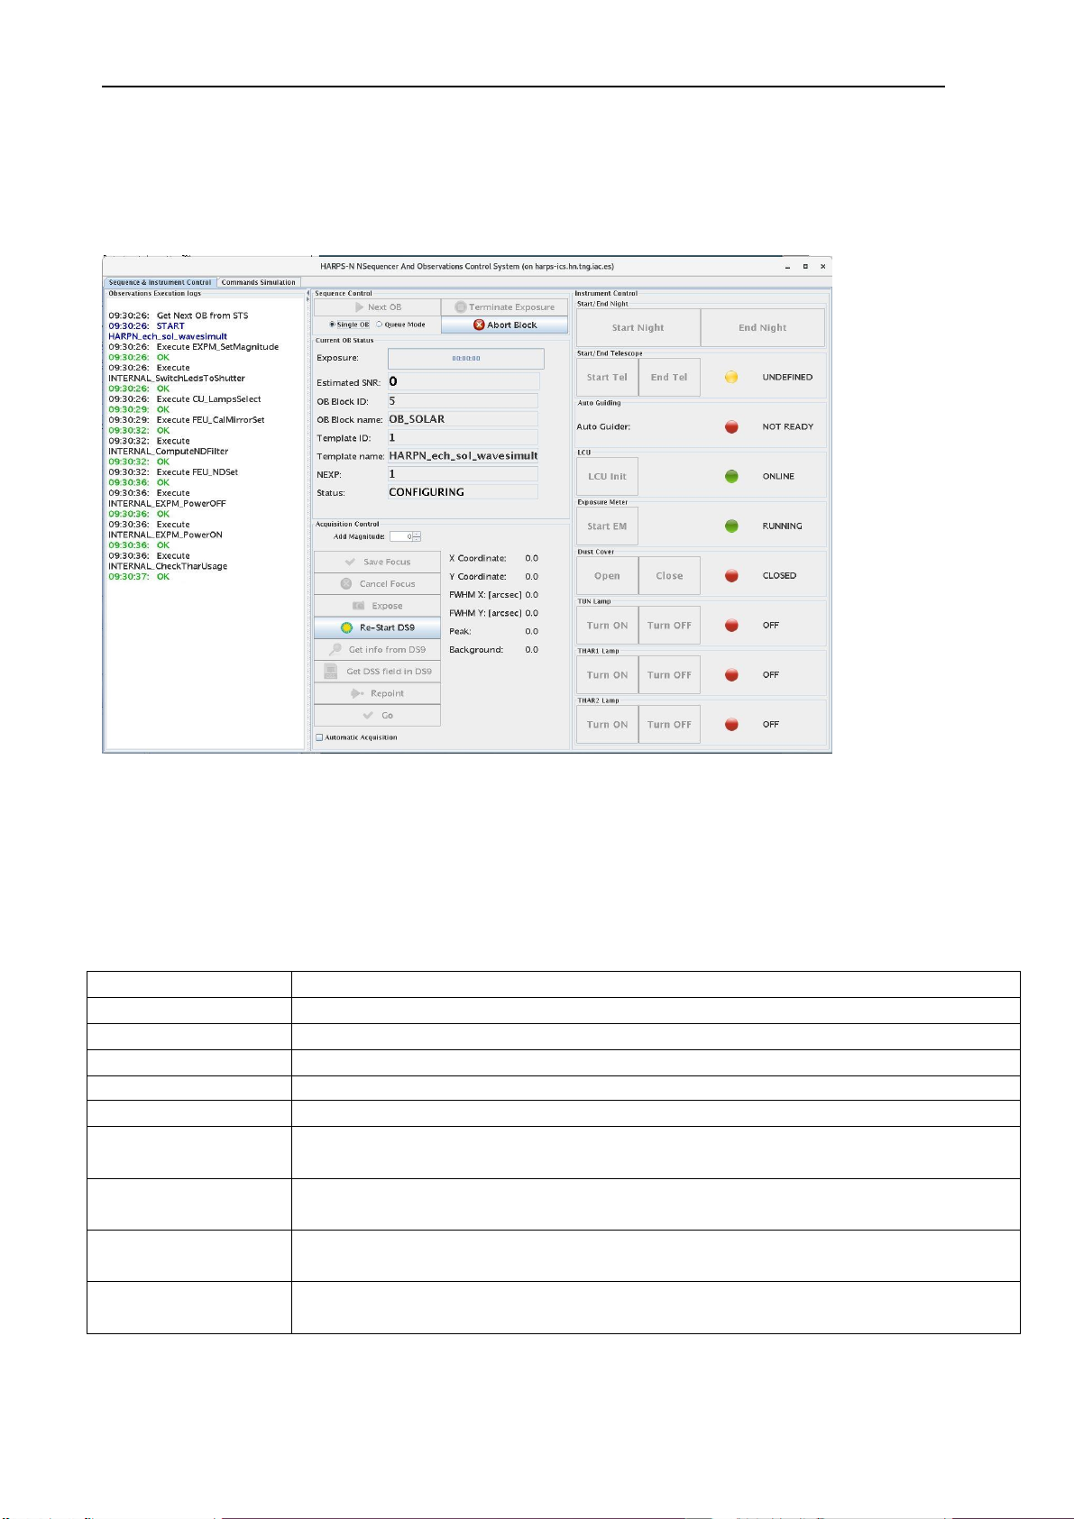The image size is (1074, 1519).
Task: Click "HARPN_ech_sol_wavesimult" in the execution log
Action: click(168, 336)
